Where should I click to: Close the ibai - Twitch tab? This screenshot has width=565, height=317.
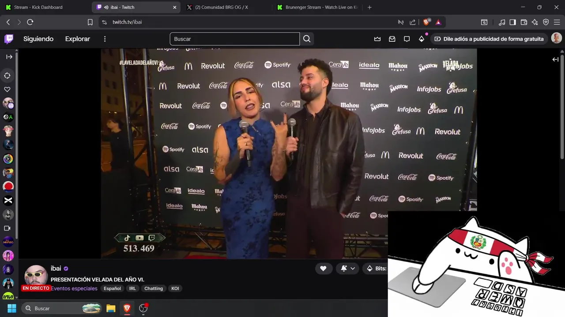point(175,7)
